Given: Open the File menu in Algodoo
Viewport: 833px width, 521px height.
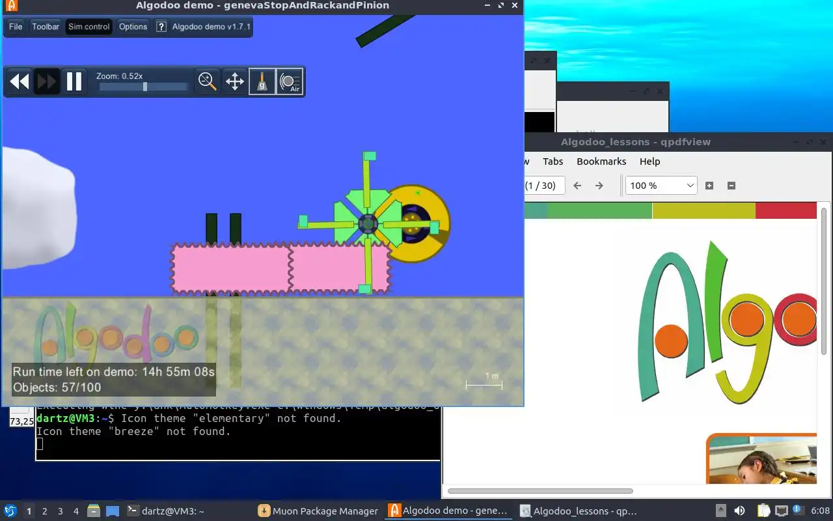Looking at the screenshot, I should pos(16,27).
